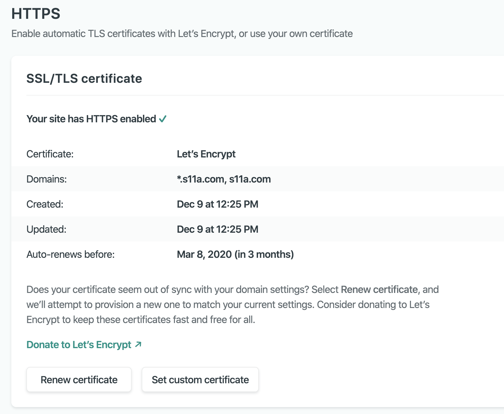Click bold 'Renew certificate' text in the paragraph
Screen dimensions: 504x414
click(x=379, y=289)
